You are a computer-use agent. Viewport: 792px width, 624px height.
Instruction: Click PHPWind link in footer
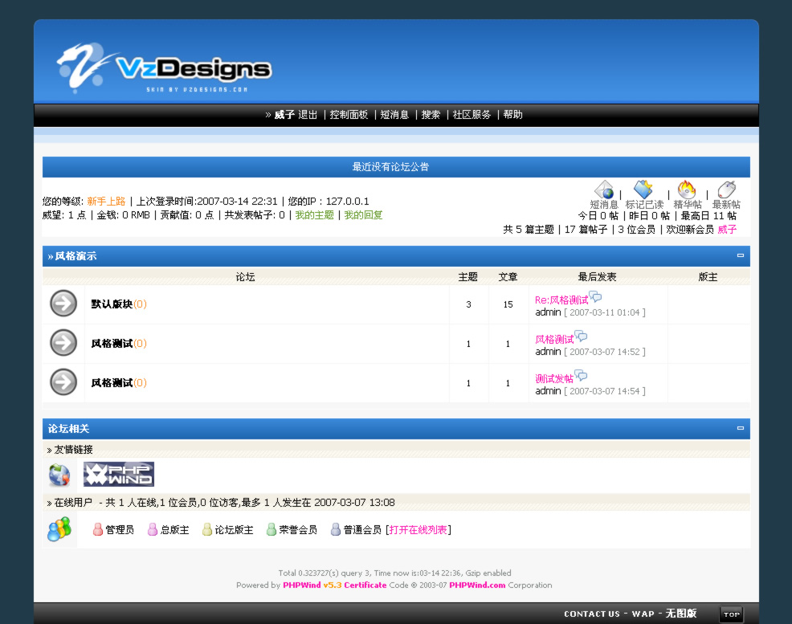(301, 585)
